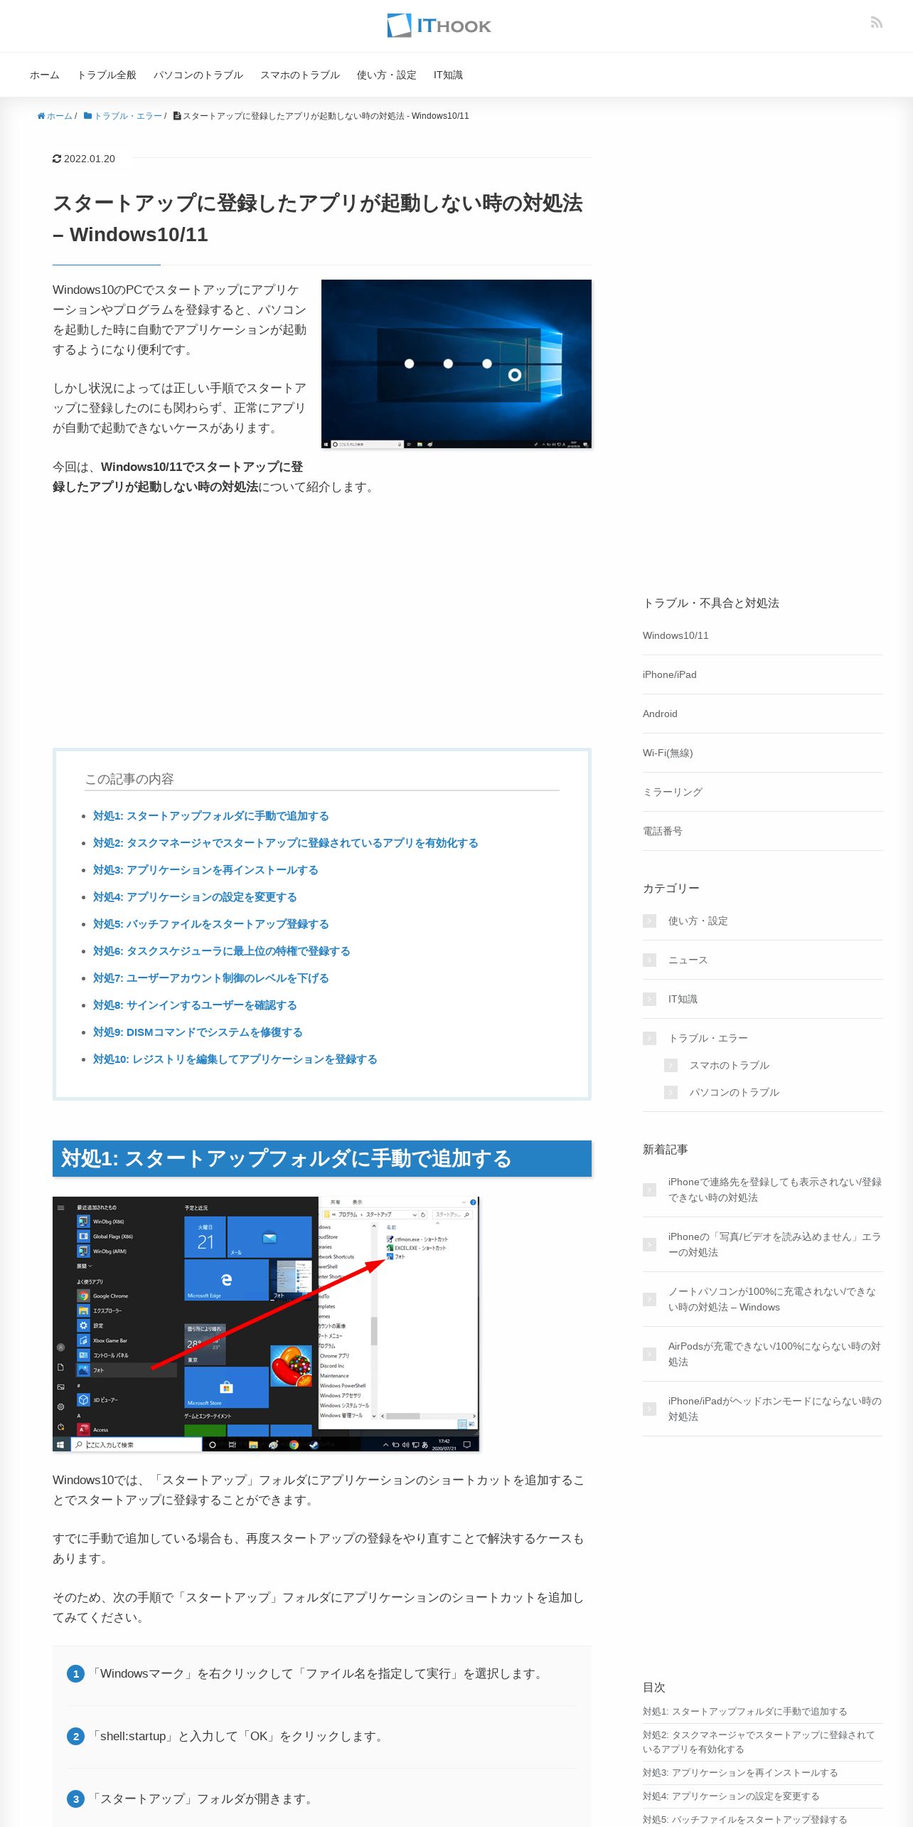The height and width of the screenshot is (1827, 913).
Task: Open パソコンのトラブル subcategory in sidebar
Action: [735, 1092]
